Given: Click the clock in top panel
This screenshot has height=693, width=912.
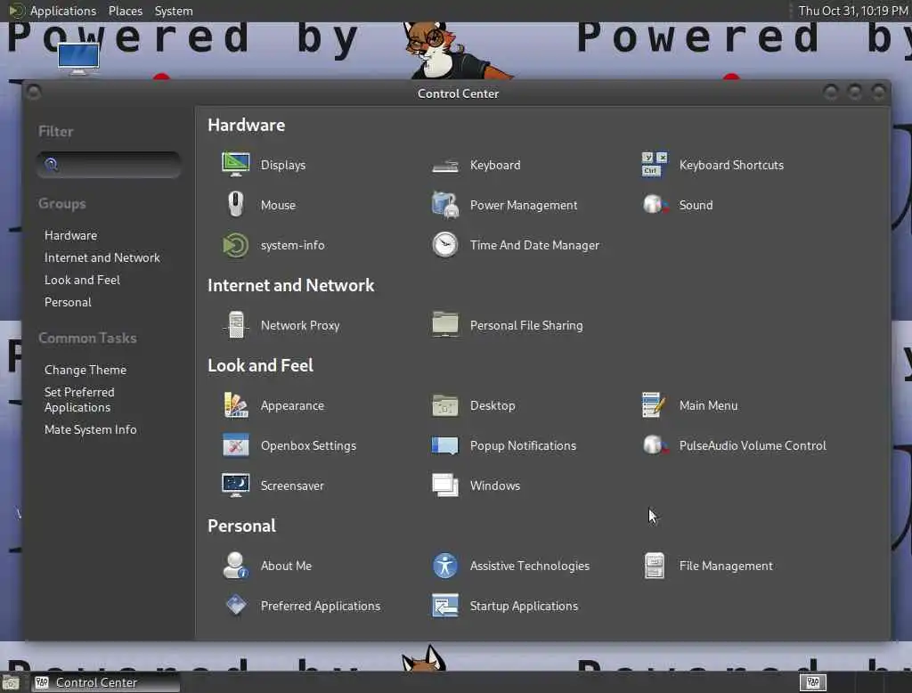Looking at the screenshot, I should pyautogui.click(x=852, y=11).
